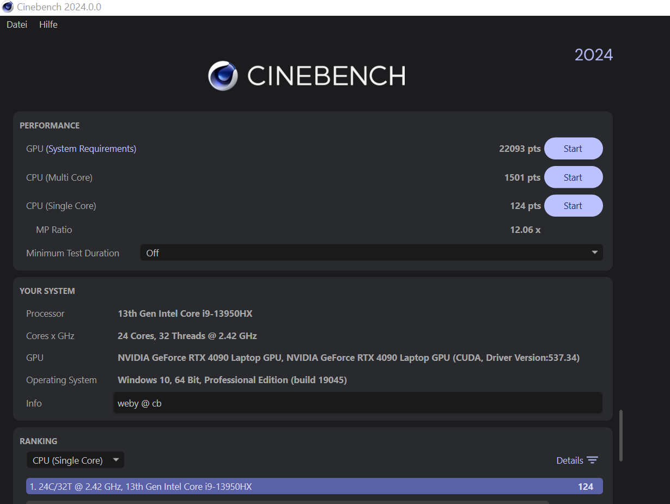This screenshot has height=504, width=670.
Task: Click the 2024 version label
Action: point(594,55)
